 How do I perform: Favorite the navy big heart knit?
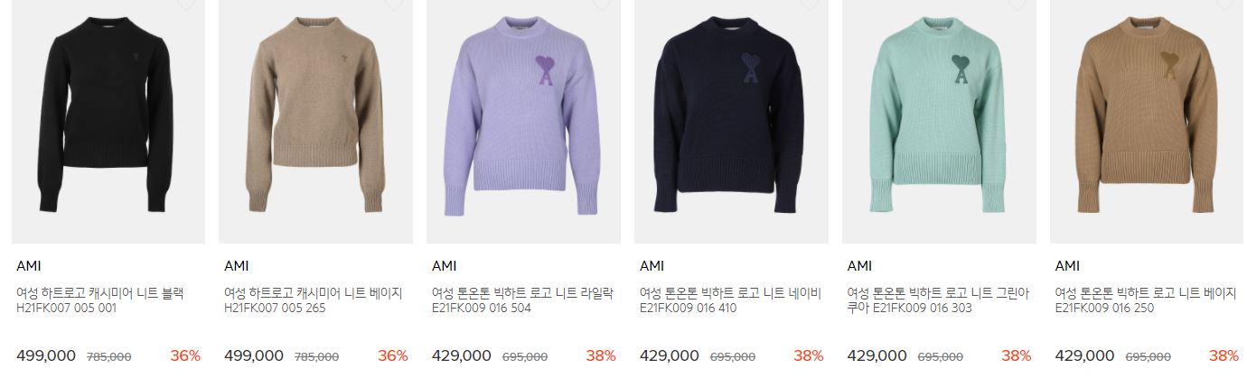[x=809, y=4]
